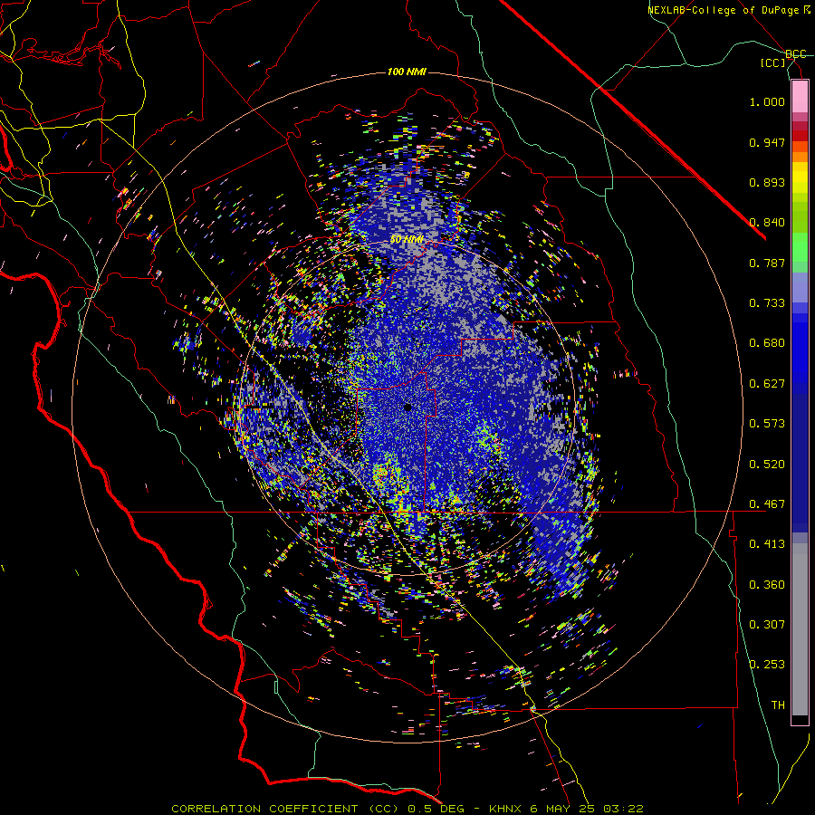
Task: Click the pink segment of the color bar
Action: tap(800, 97)
